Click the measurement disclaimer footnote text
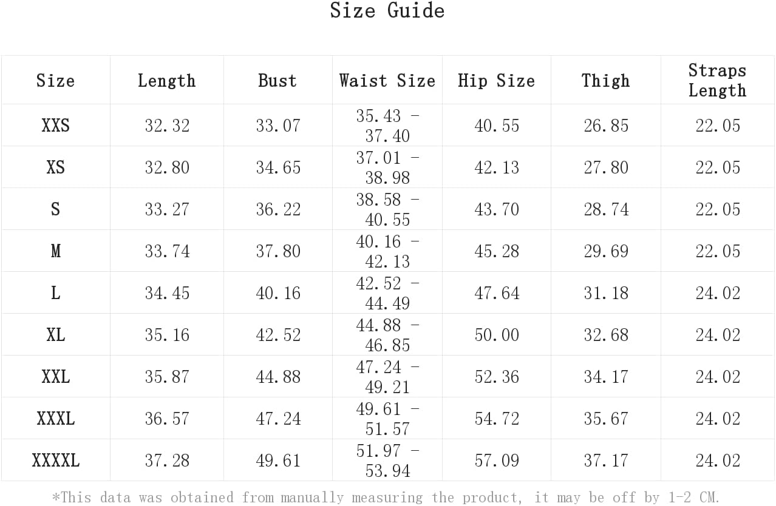 click(386, 498)
